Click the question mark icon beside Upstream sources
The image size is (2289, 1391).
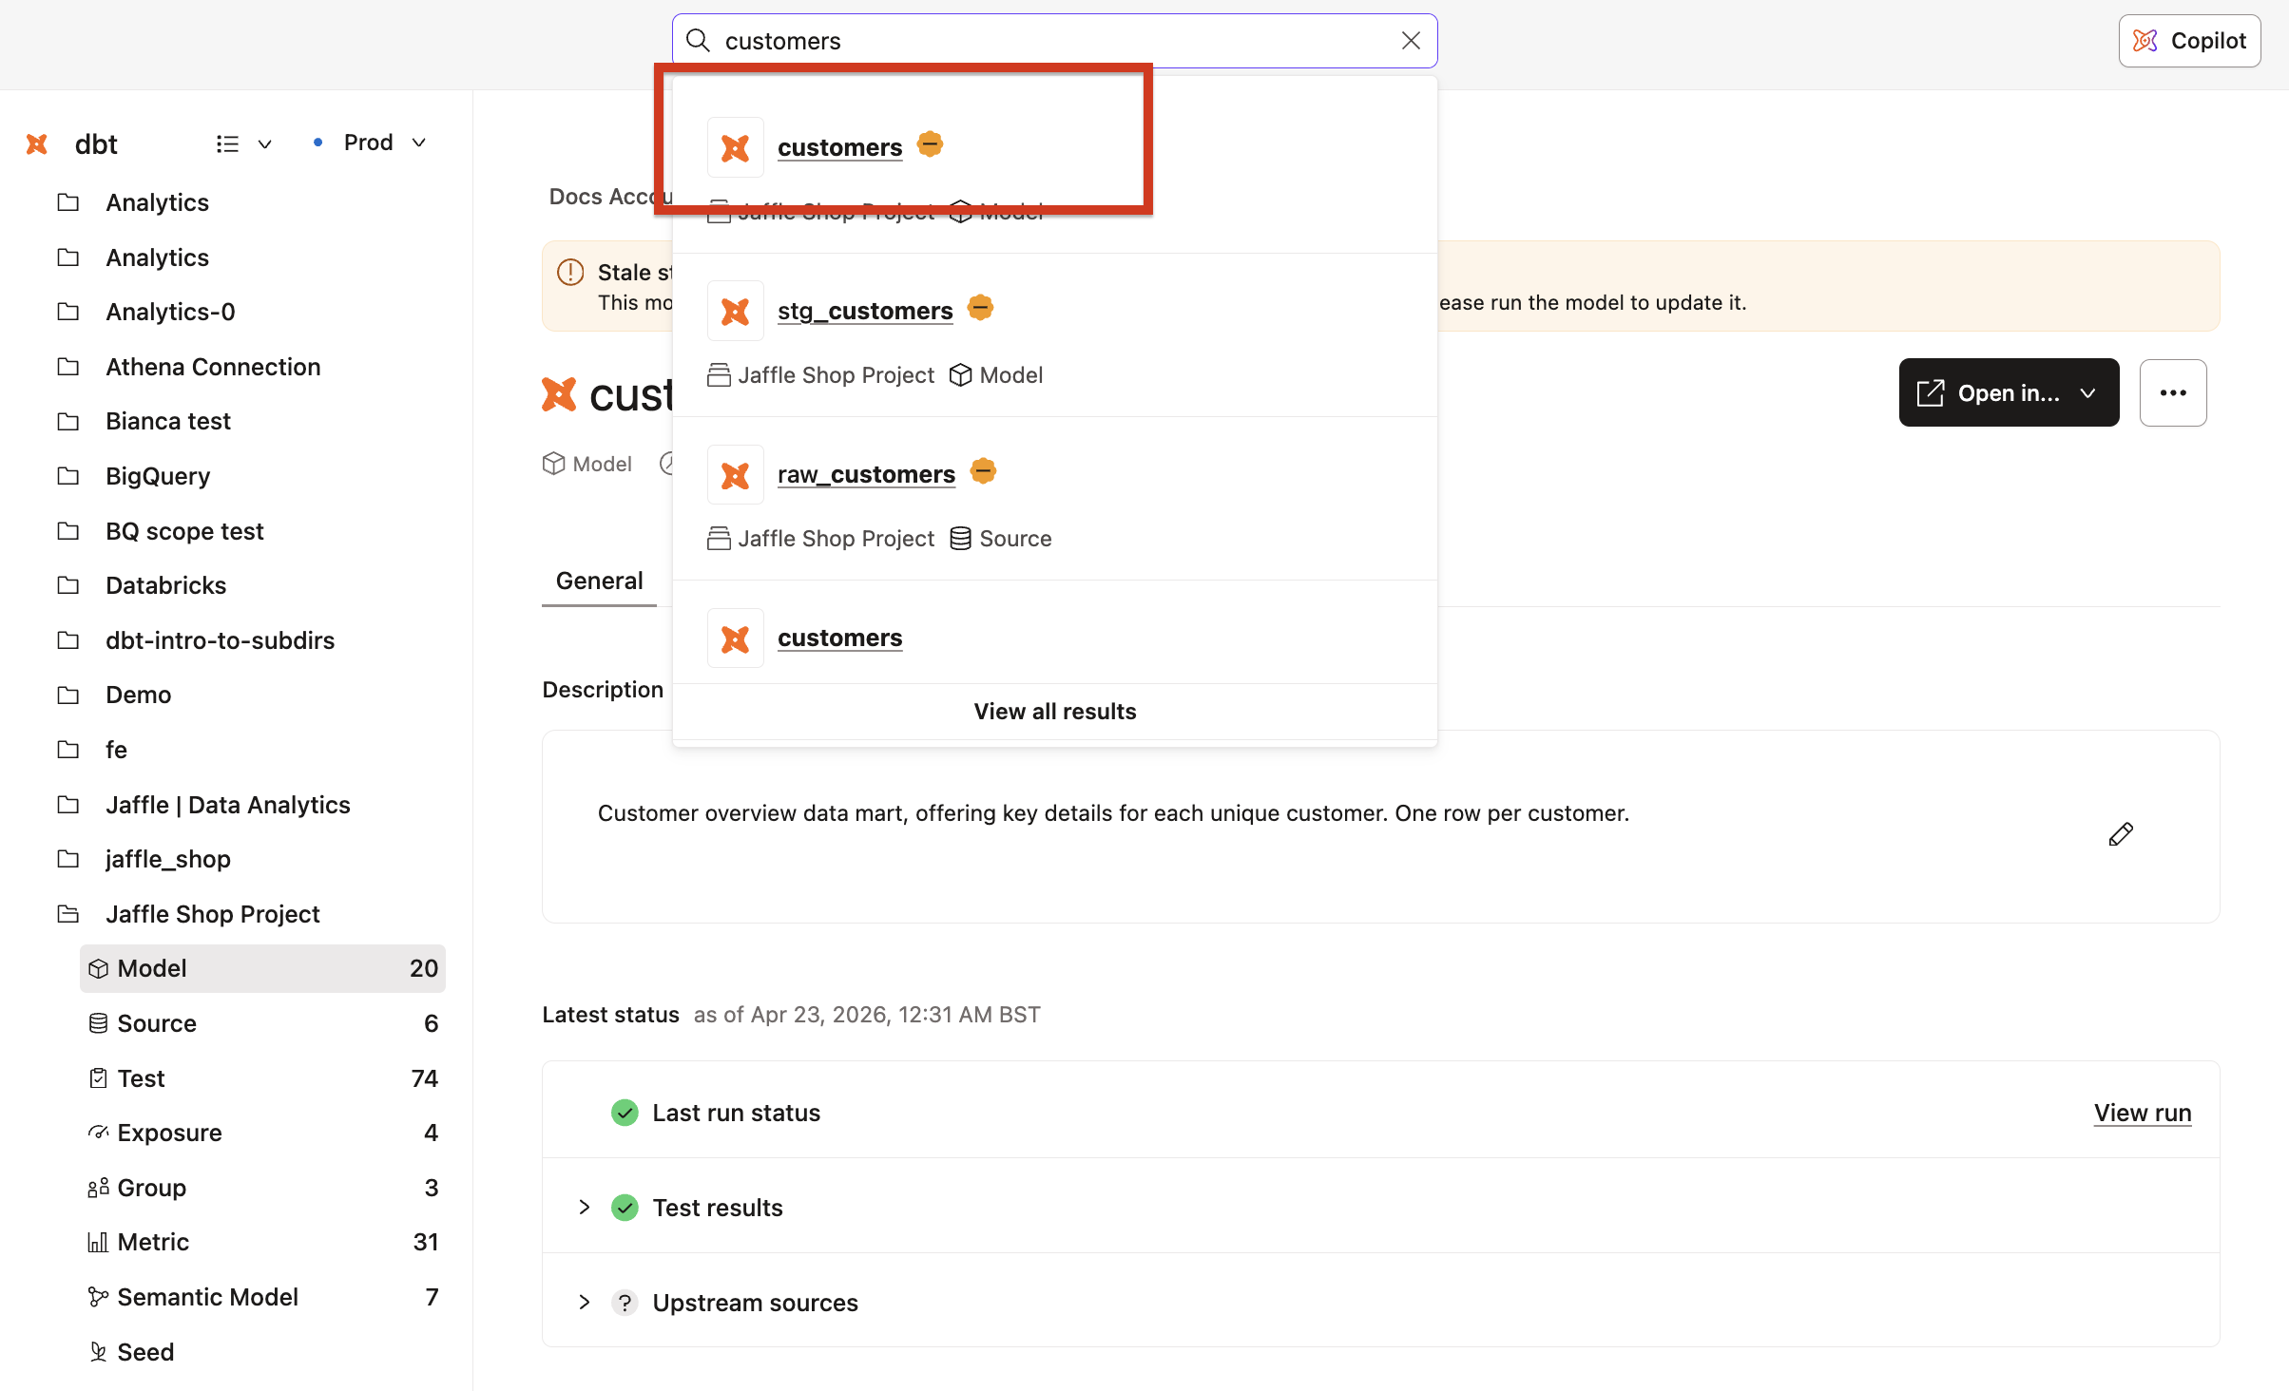pyautogui.click(x=625, y=1303)
